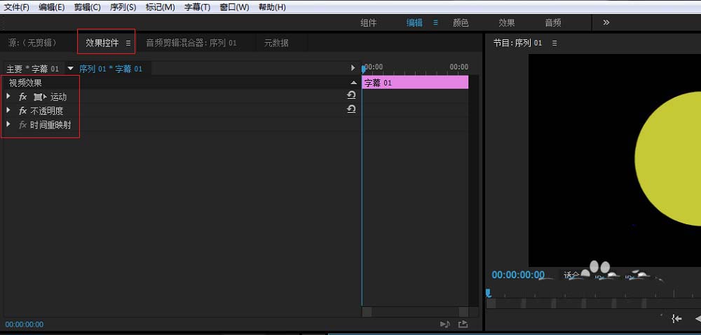Select the 编辑 workspace tab

pos(414,23)
